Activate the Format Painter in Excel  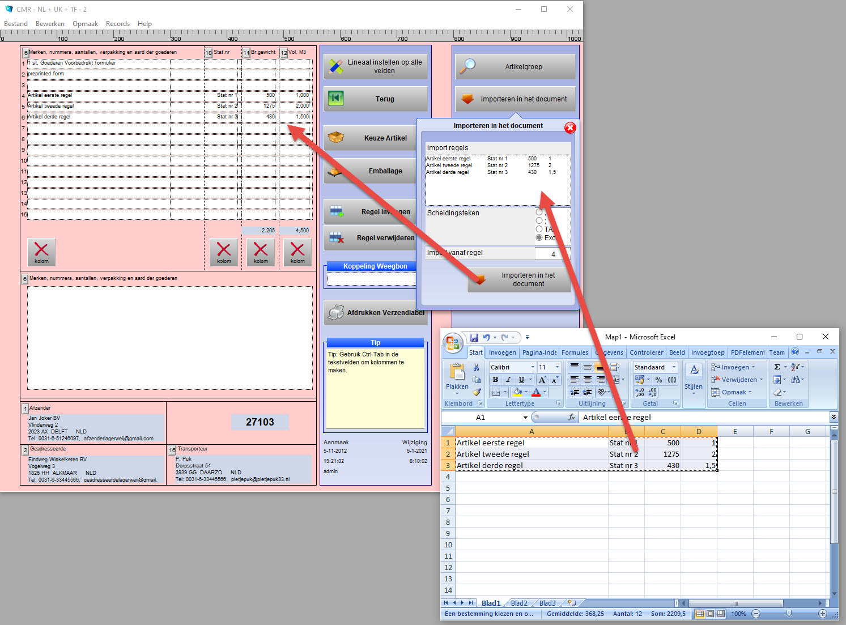click(x=477, y=392)
